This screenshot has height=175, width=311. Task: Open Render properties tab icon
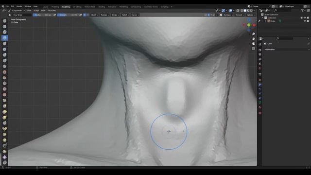pos(260,50)
